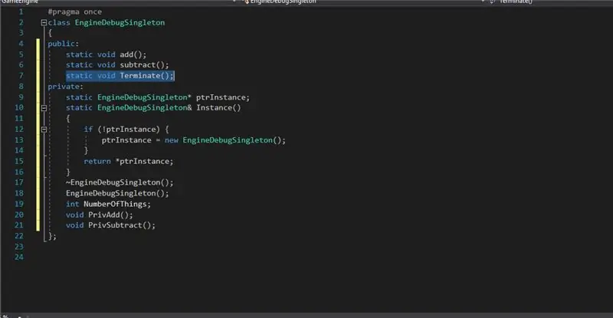
Task: Click the destructor ~EngineDebugSingleton() line
Action: pos(120,182)
